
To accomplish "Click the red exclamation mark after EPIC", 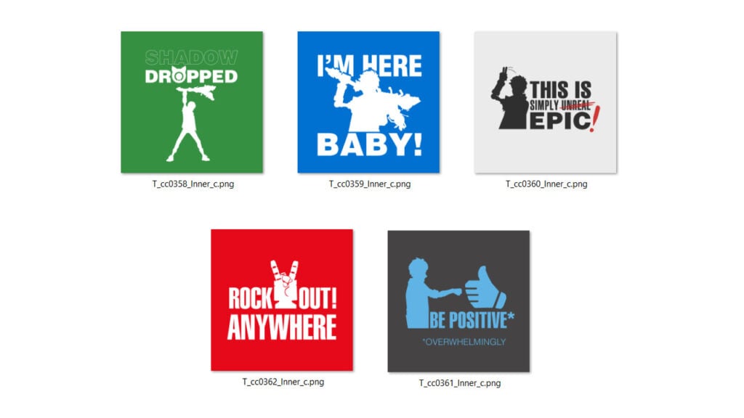I will [x=595, y=119].
